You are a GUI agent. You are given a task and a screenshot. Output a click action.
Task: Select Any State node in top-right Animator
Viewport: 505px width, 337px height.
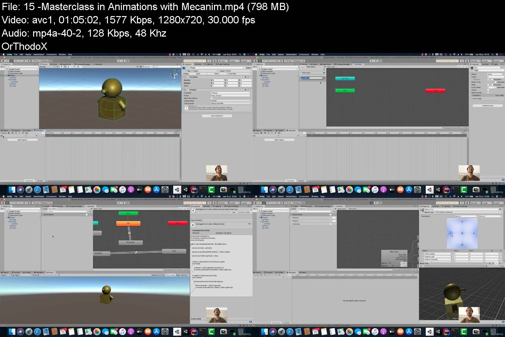click(x=345, y=79)
